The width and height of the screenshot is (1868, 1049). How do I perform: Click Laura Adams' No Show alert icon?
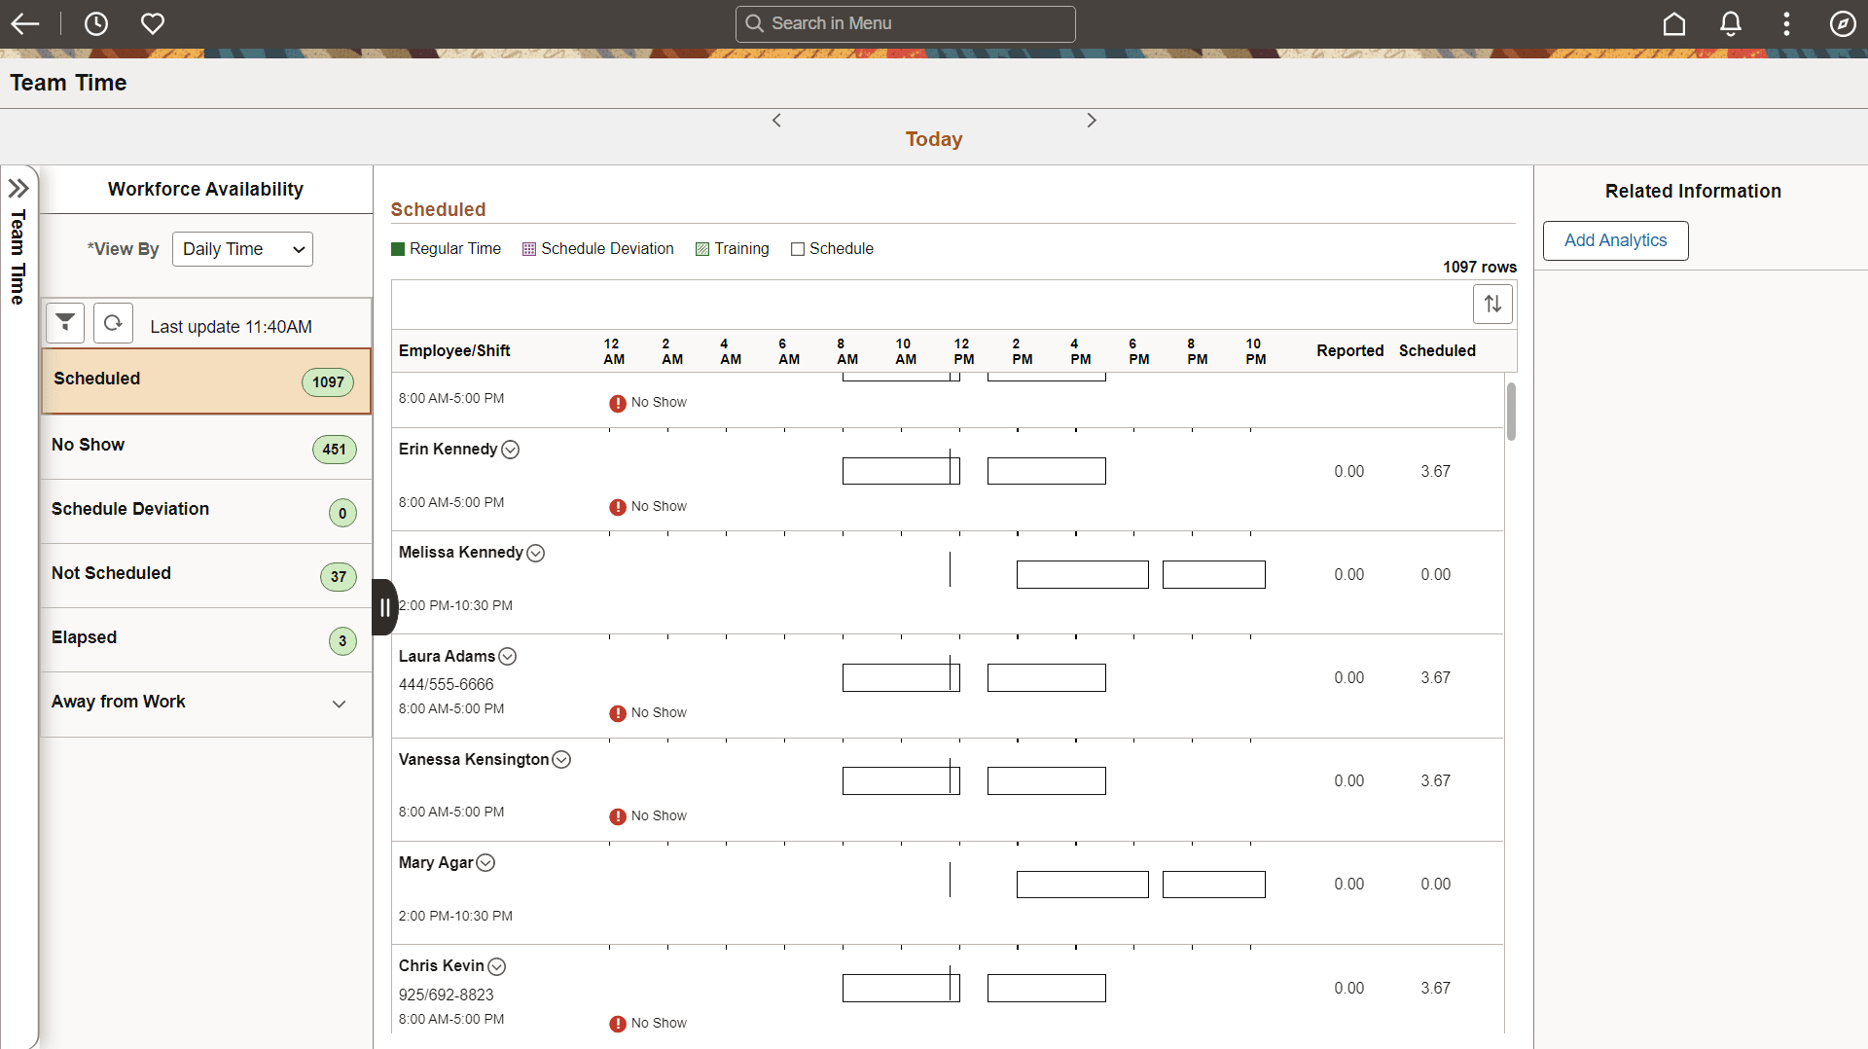point(618,713)
